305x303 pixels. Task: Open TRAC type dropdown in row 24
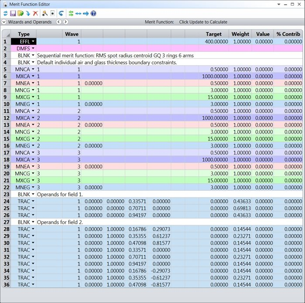33,201
